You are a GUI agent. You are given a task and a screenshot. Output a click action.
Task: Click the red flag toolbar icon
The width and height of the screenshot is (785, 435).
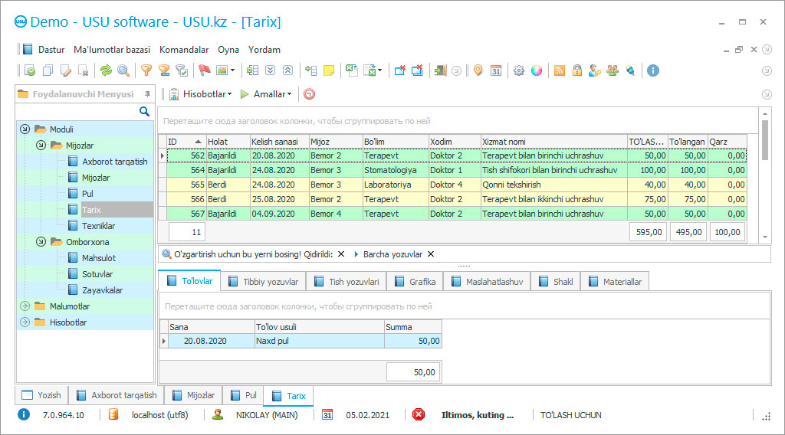click(205, 70)
